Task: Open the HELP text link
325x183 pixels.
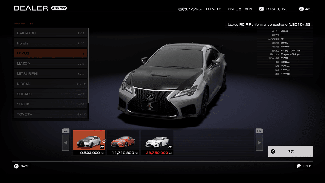Action: coord(307,166)
